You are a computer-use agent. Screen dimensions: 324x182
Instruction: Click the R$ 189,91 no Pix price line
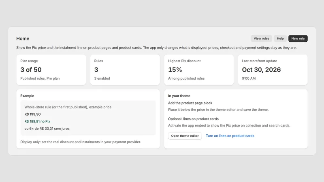37,121
